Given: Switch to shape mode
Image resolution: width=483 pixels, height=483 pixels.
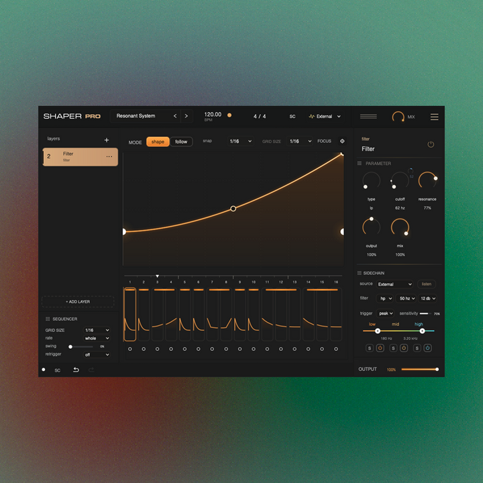Looking at the screenshot, I should pyautogui.click(x=158, y=142).
